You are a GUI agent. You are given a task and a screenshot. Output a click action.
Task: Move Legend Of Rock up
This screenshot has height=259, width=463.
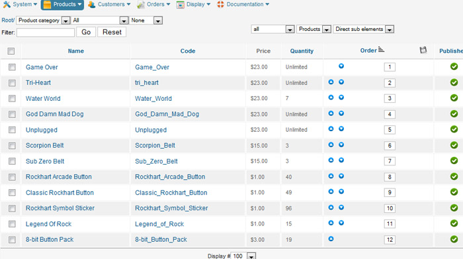[331, 223]
